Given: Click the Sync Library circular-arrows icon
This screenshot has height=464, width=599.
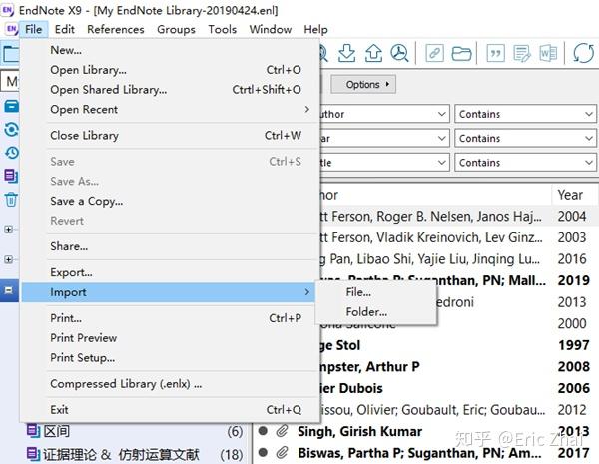Looking at the screenshot, I should (584, 53).
